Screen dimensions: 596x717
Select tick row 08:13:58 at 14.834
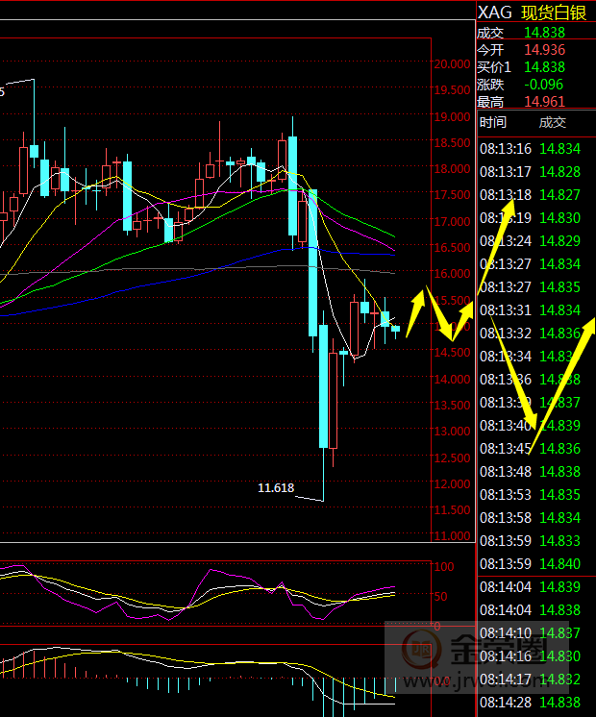pyautogui.click(x=530, y=518)
